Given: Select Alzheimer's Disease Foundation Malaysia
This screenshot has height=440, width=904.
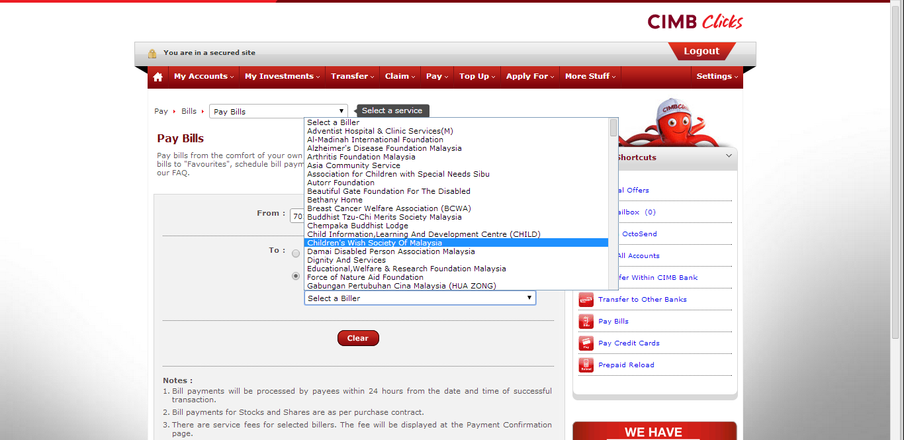Looking at the screenshot, I should tap(456, 148).
